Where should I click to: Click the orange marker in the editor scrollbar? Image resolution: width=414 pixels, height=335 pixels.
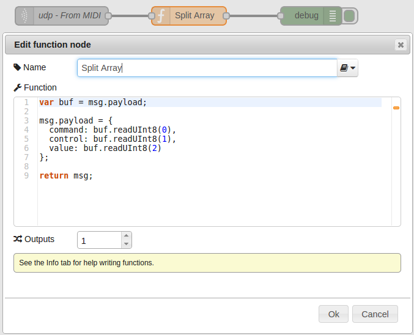coord(396,108)
